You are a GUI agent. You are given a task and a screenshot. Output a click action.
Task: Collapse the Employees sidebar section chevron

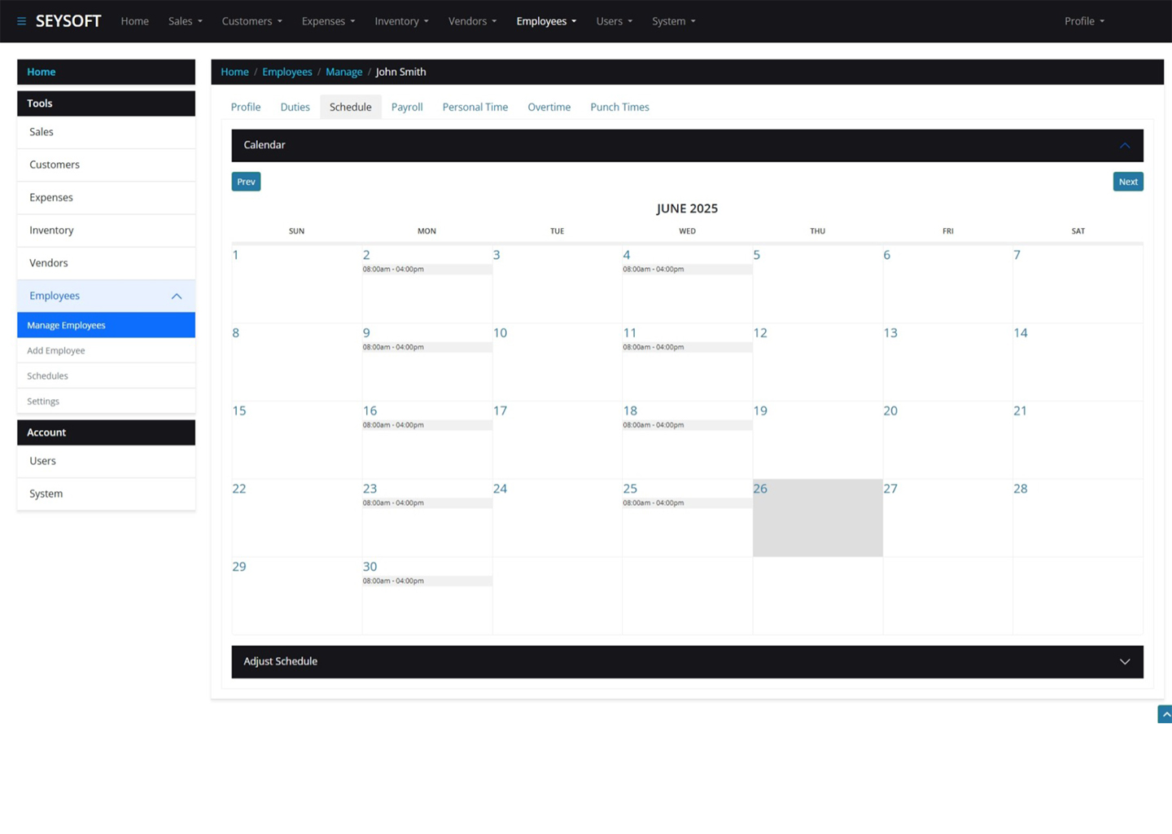click(x=177, y=296)
